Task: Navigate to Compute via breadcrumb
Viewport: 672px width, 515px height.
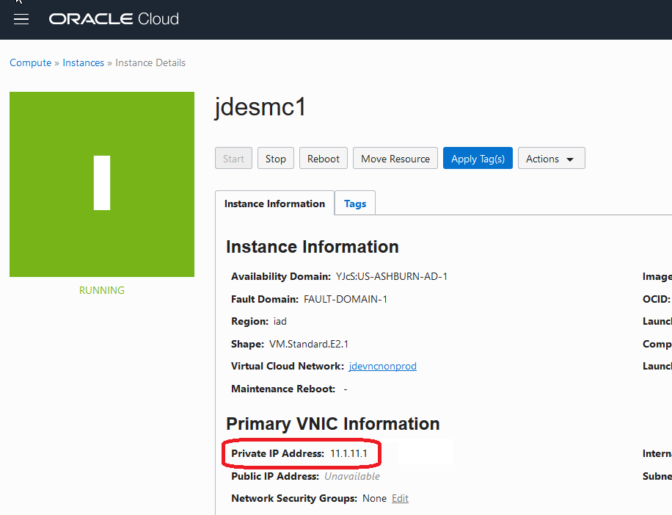Action: (30, 62)
